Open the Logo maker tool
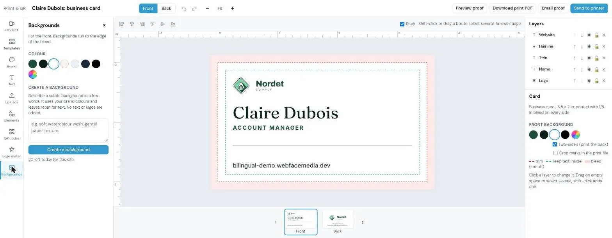612x238 pixels. [12, 152]
